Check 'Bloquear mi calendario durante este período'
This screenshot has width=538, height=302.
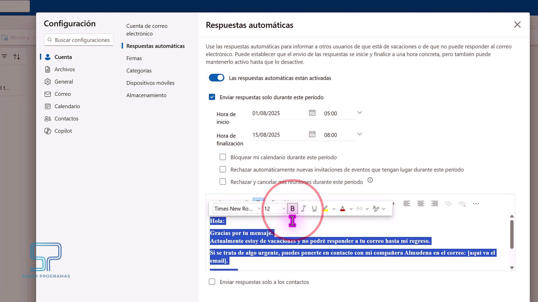[223, 157]
